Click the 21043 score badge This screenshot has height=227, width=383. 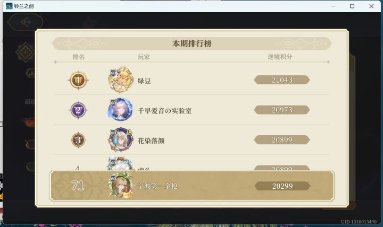pos(282,80)
